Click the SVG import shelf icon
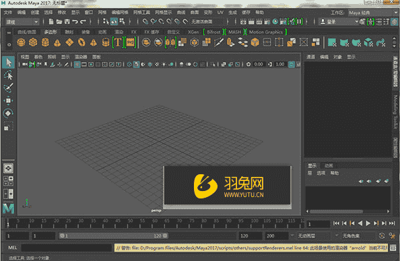 click(131, 42)
